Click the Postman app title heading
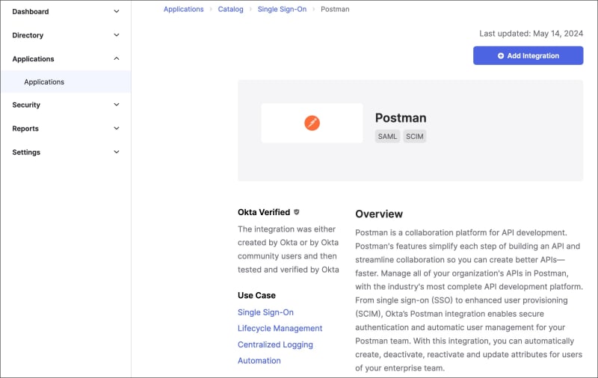This screenshot has height=378, width=598. coord(401,118)
